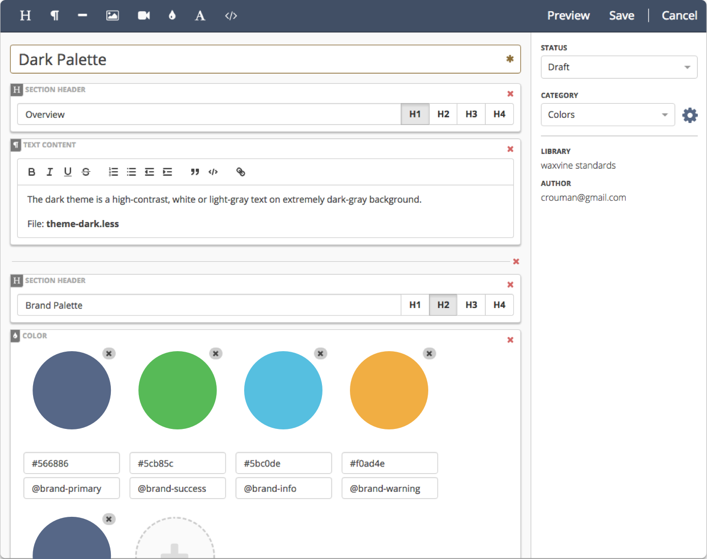Remove the entire Color block
The image size is (707, 559).
(x=510, y=339)
